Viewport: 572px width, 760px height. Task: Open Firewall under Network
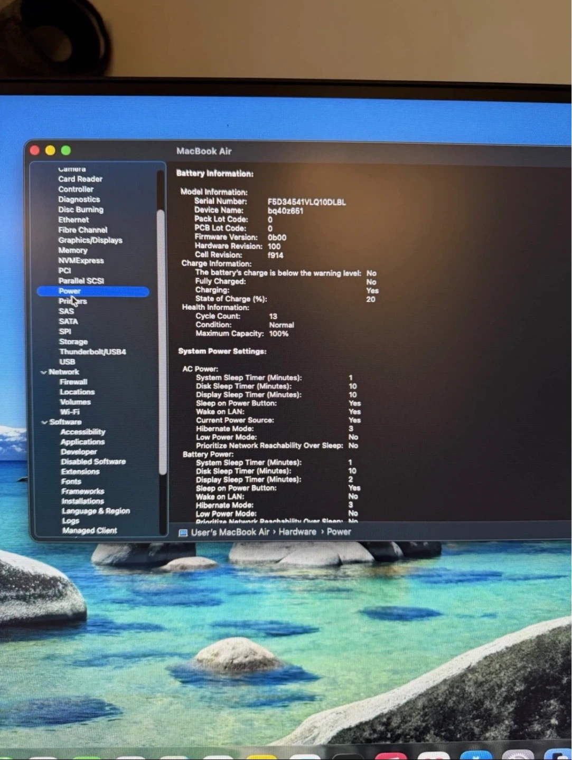click(73, 382)
